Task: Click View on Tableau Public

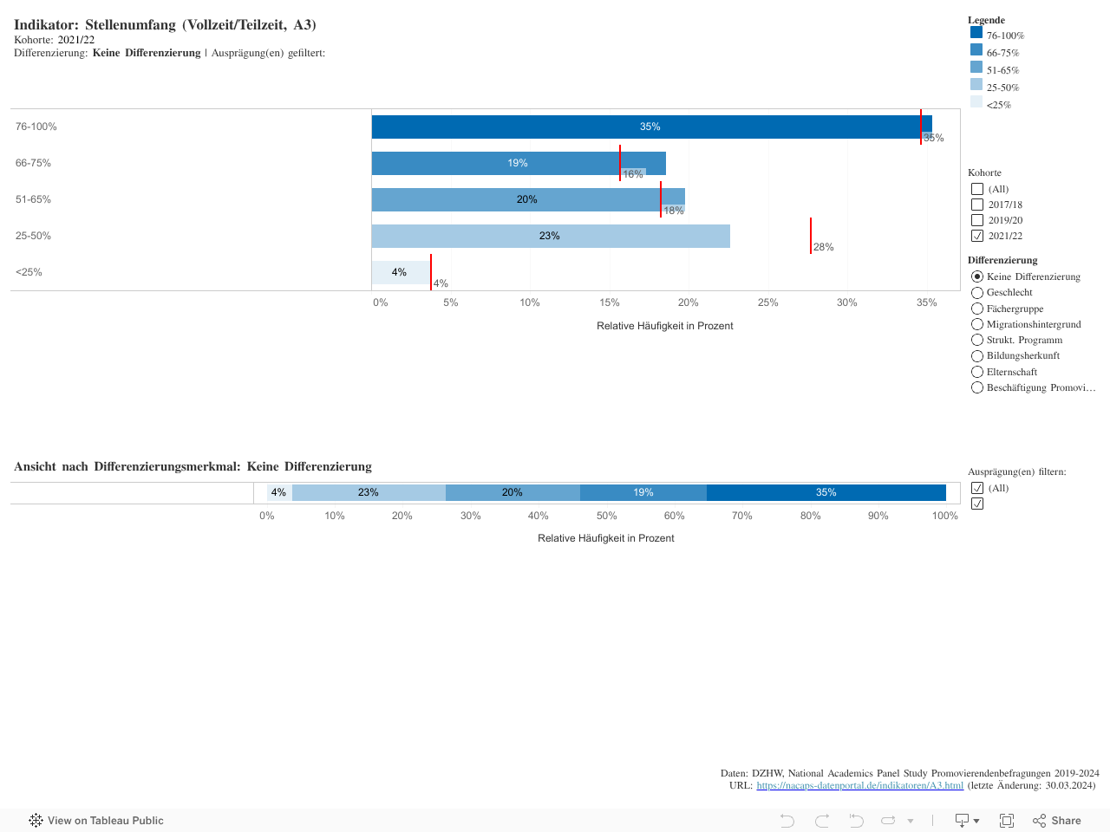Action: pyautogui.click(x=105, y=821)
